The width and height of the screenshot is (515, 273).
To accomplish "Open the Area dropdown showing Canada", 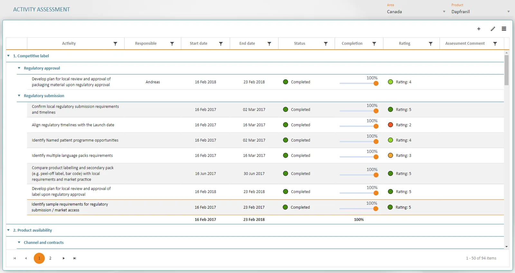I will pyautogui.click(x=416, y=12).
